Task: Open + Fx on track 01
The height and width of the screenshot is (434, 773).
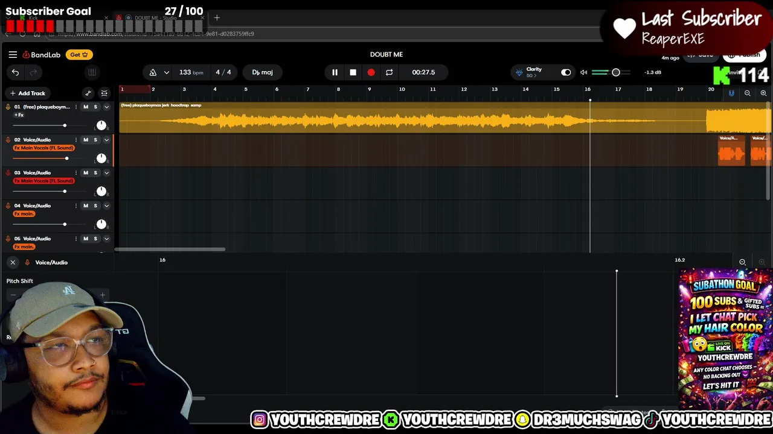Action: click(19, 115)
